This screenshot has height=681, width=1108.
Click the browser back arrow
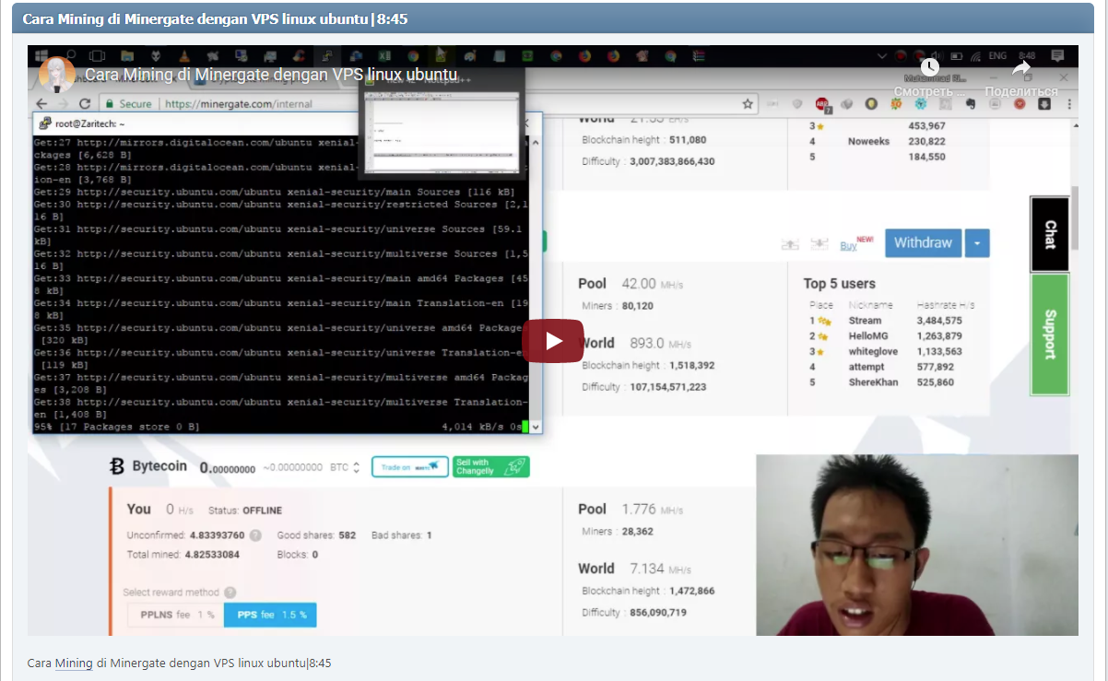tap(42, 104)
